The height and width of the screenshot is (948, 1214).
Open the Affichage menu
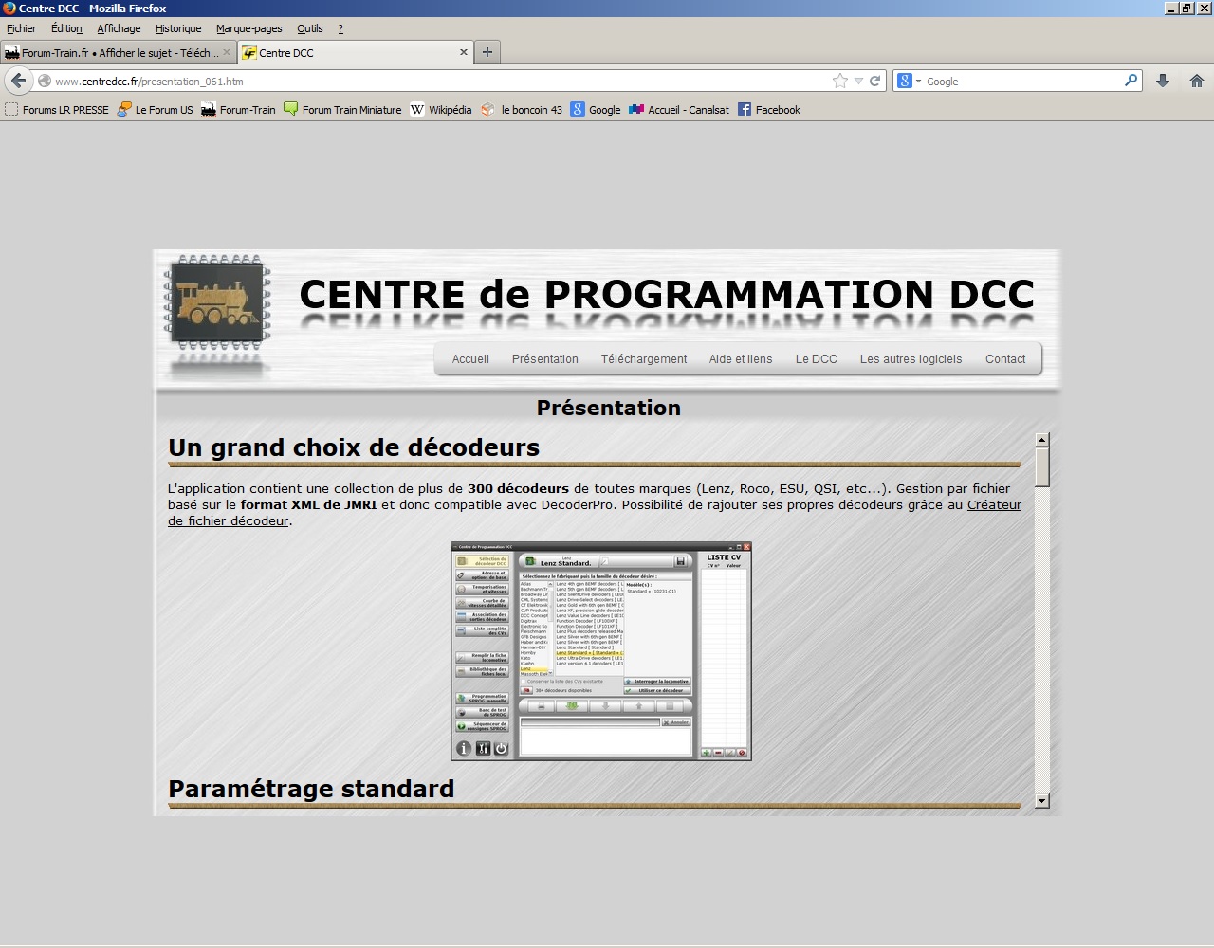[119, 28]
